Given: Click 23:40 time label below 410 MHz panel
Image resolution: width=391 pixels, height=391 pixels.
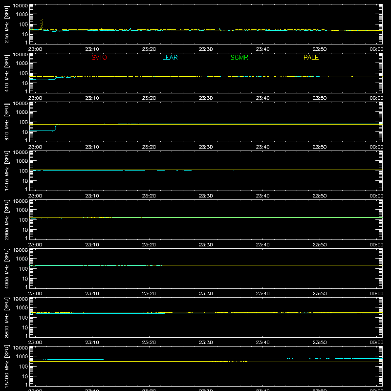Looking at the screenshot, I should click(x=262, y=98).
